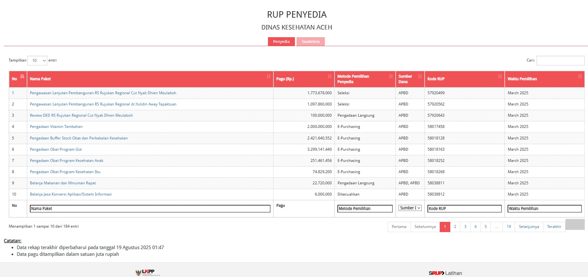This screenshot has height=277, width=588.
Task: Open the Tampilkan entries dropdown
Action: (x=37, y=61)
